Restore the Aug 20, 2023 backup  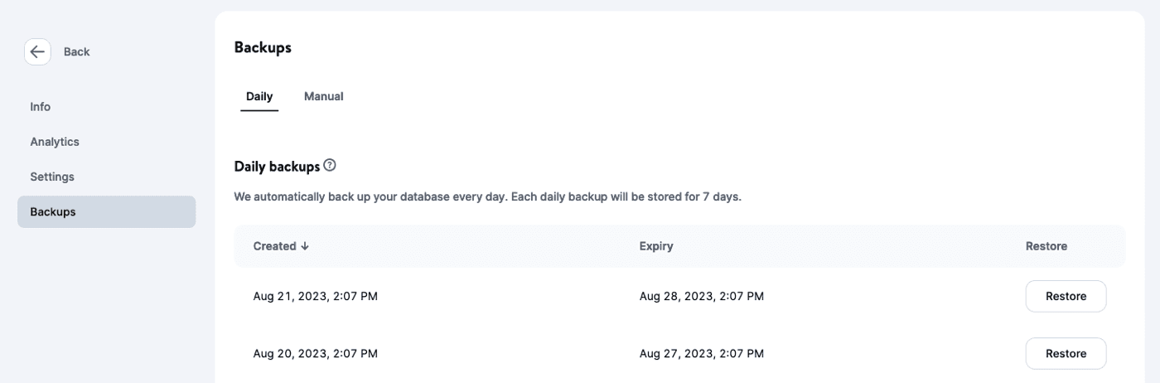pos(1066,353)
